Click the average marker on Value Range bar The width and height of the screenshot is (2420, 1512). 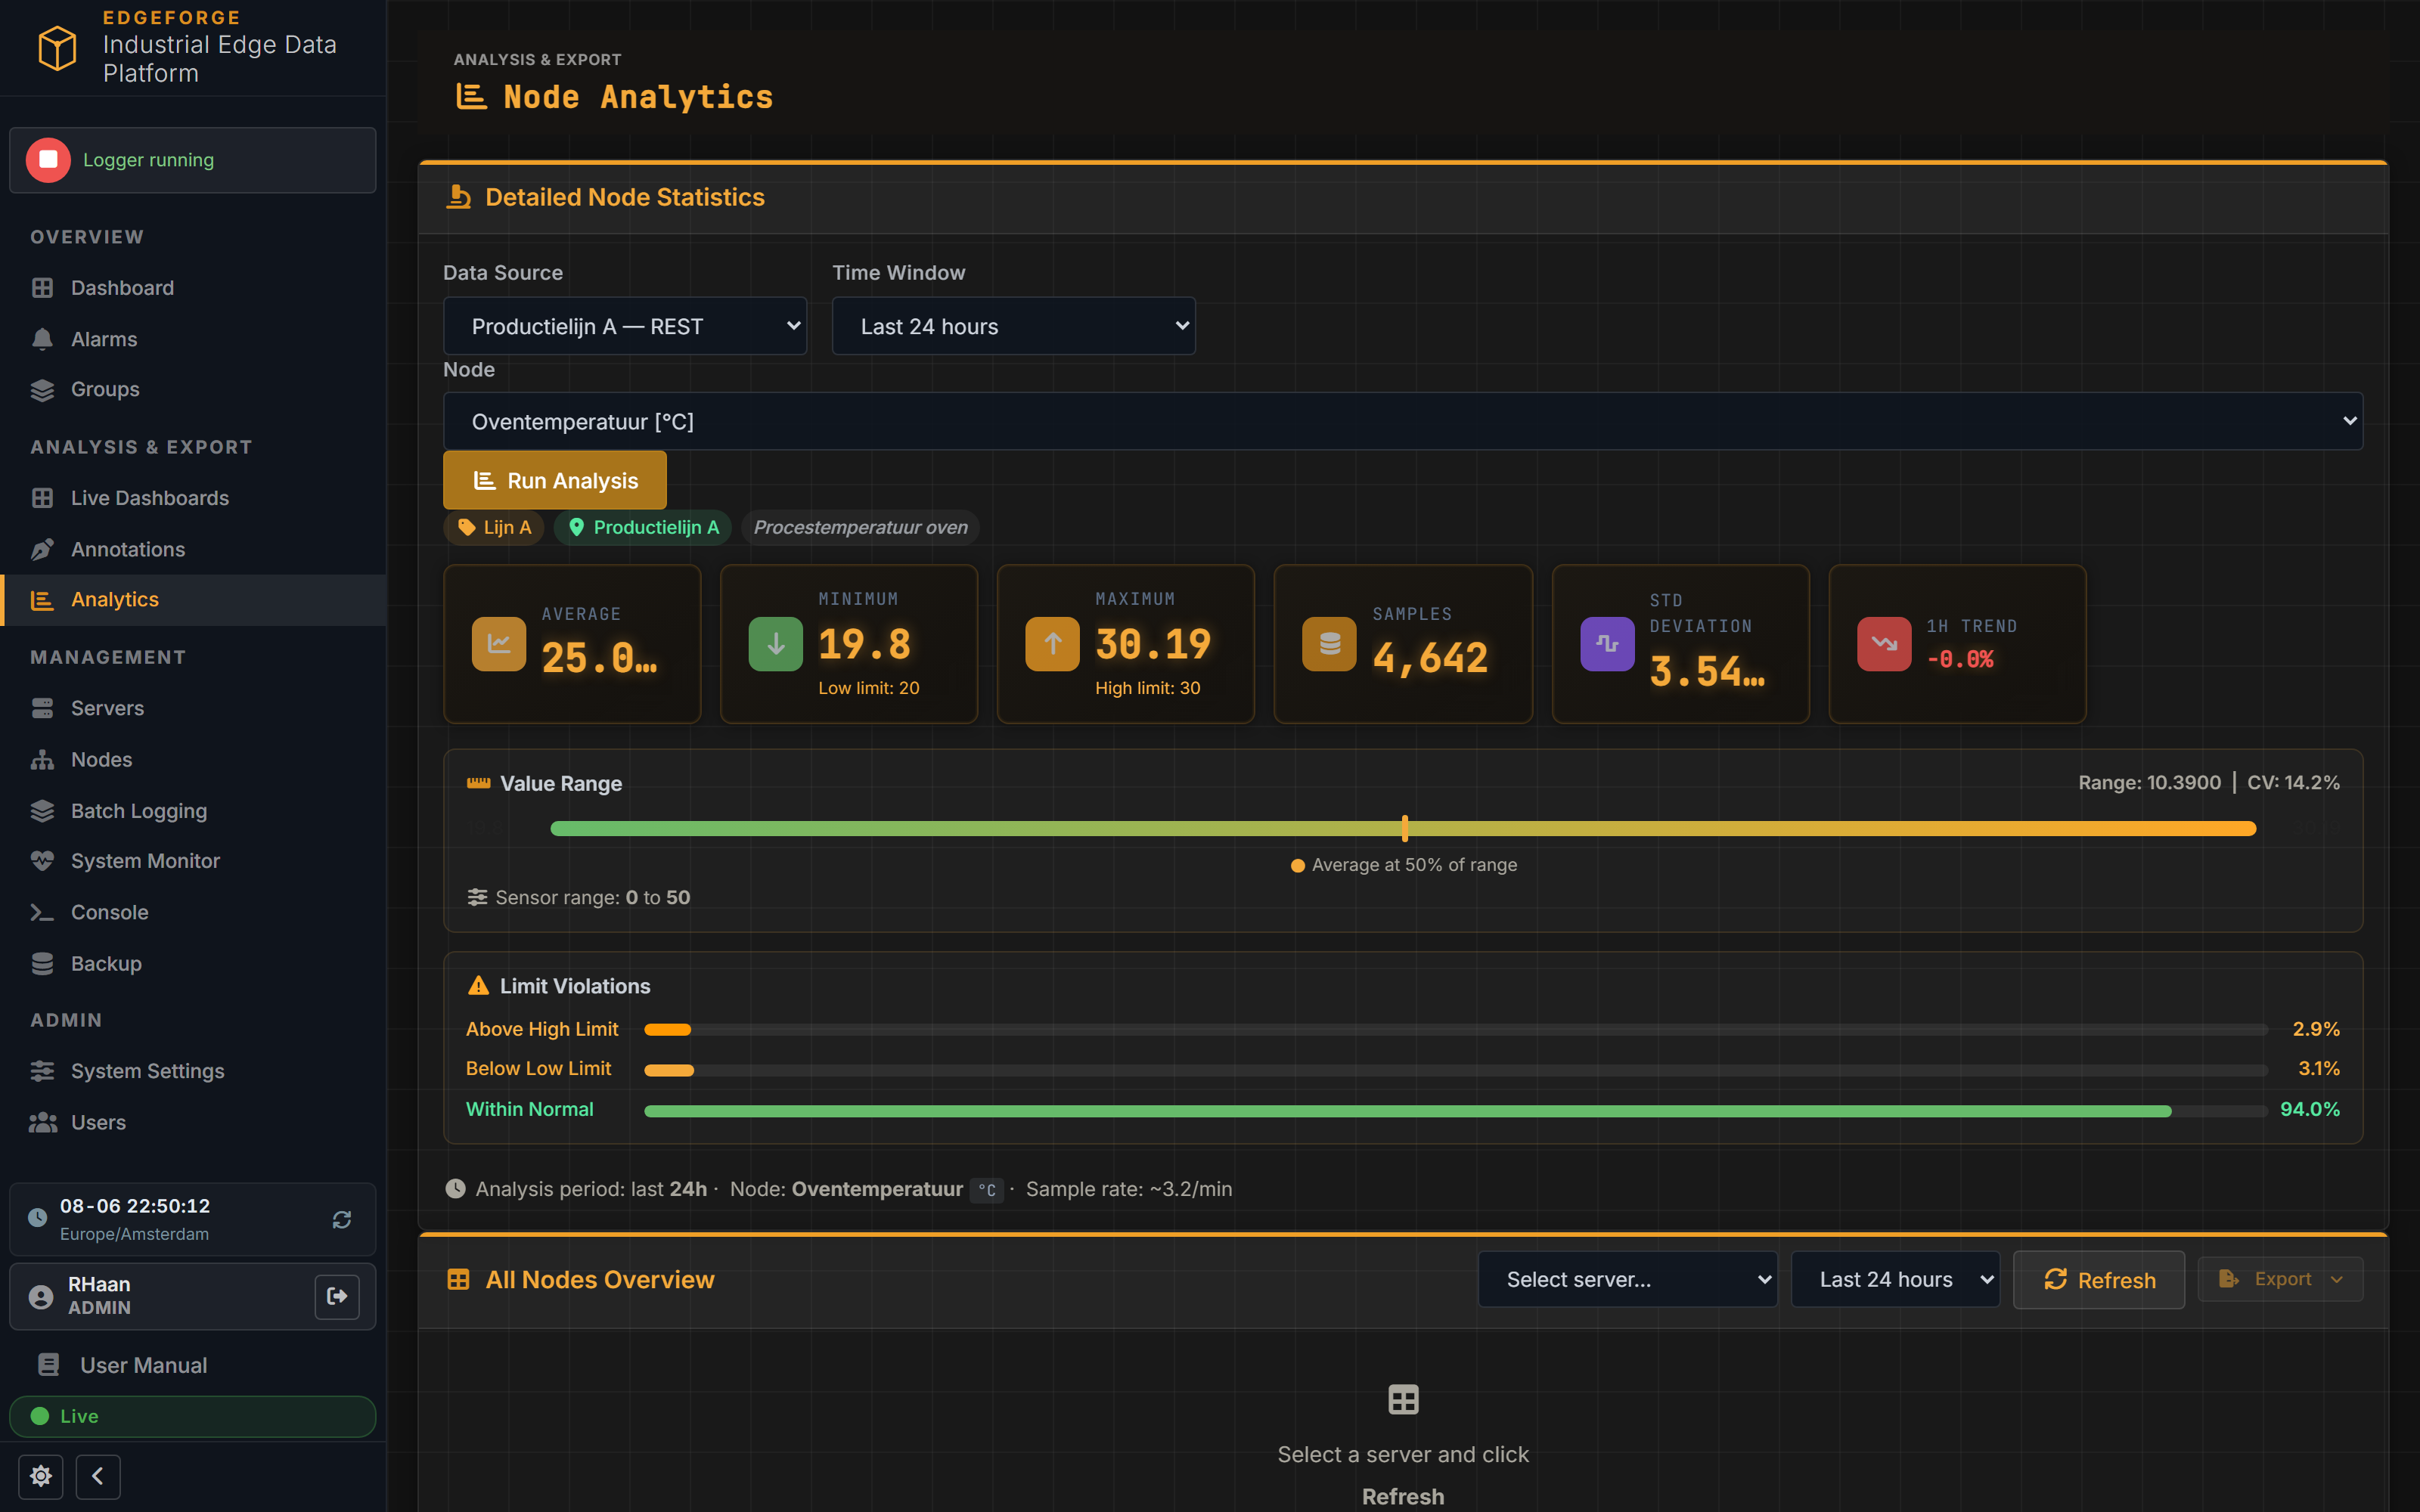click(1404, 828)
